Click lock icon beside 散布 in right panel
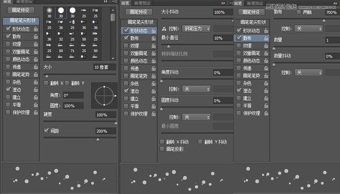The width and height of the screenshot is (340, 194). tap(266, 38)
